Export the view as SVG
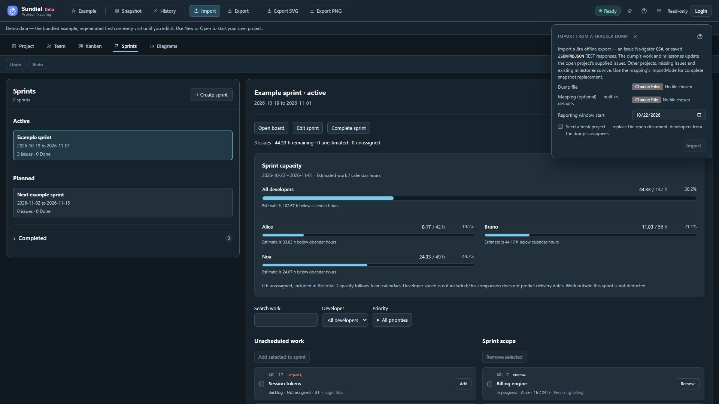The width and height of the screenshot is (719, 404). click(283, 11)
